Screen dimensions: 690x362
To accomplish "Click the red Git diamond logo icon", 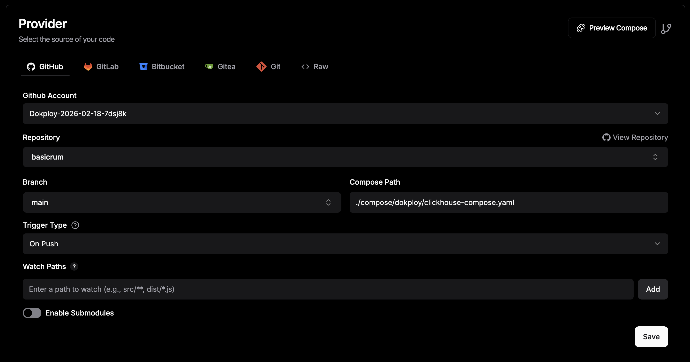I will coord(261,67).
